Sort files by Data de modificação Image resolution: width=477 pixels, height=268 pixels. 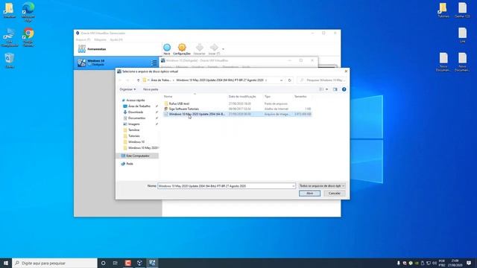[x=242, y=97]
